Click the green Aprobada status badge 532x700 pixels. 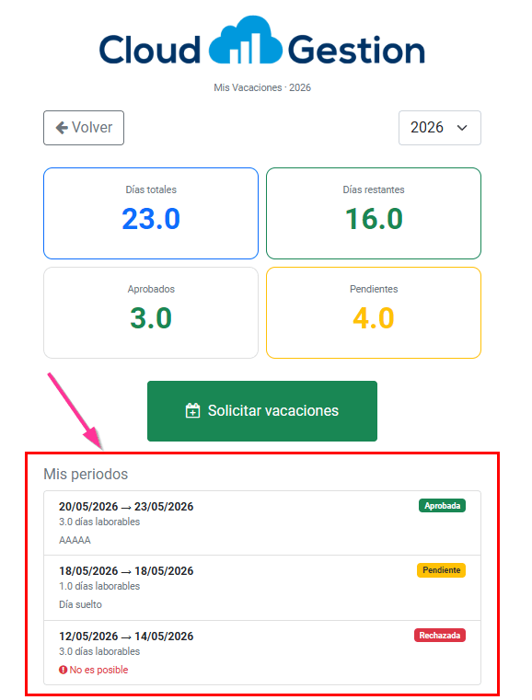(x=442, y=506)
